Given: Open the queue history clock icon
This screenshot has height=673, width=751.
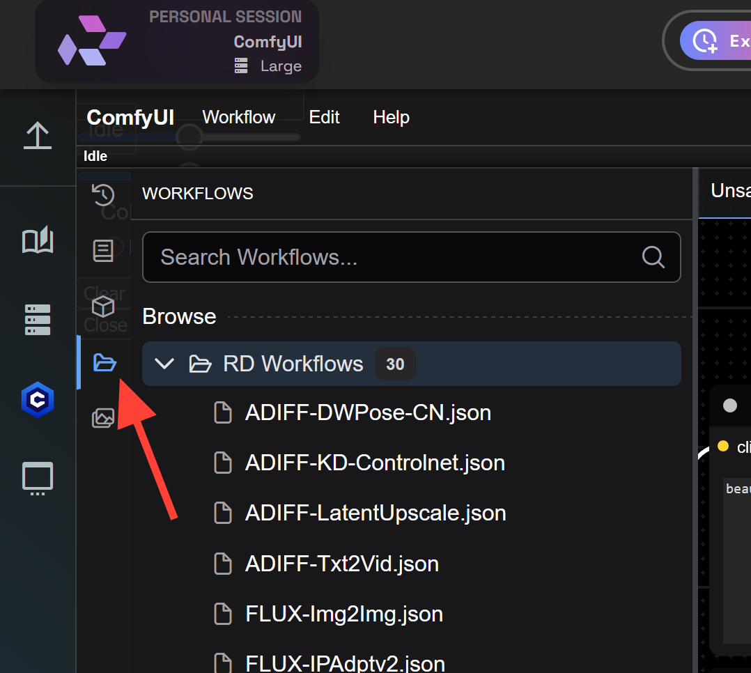Looking at the screenshot, I should click(103, 196).
